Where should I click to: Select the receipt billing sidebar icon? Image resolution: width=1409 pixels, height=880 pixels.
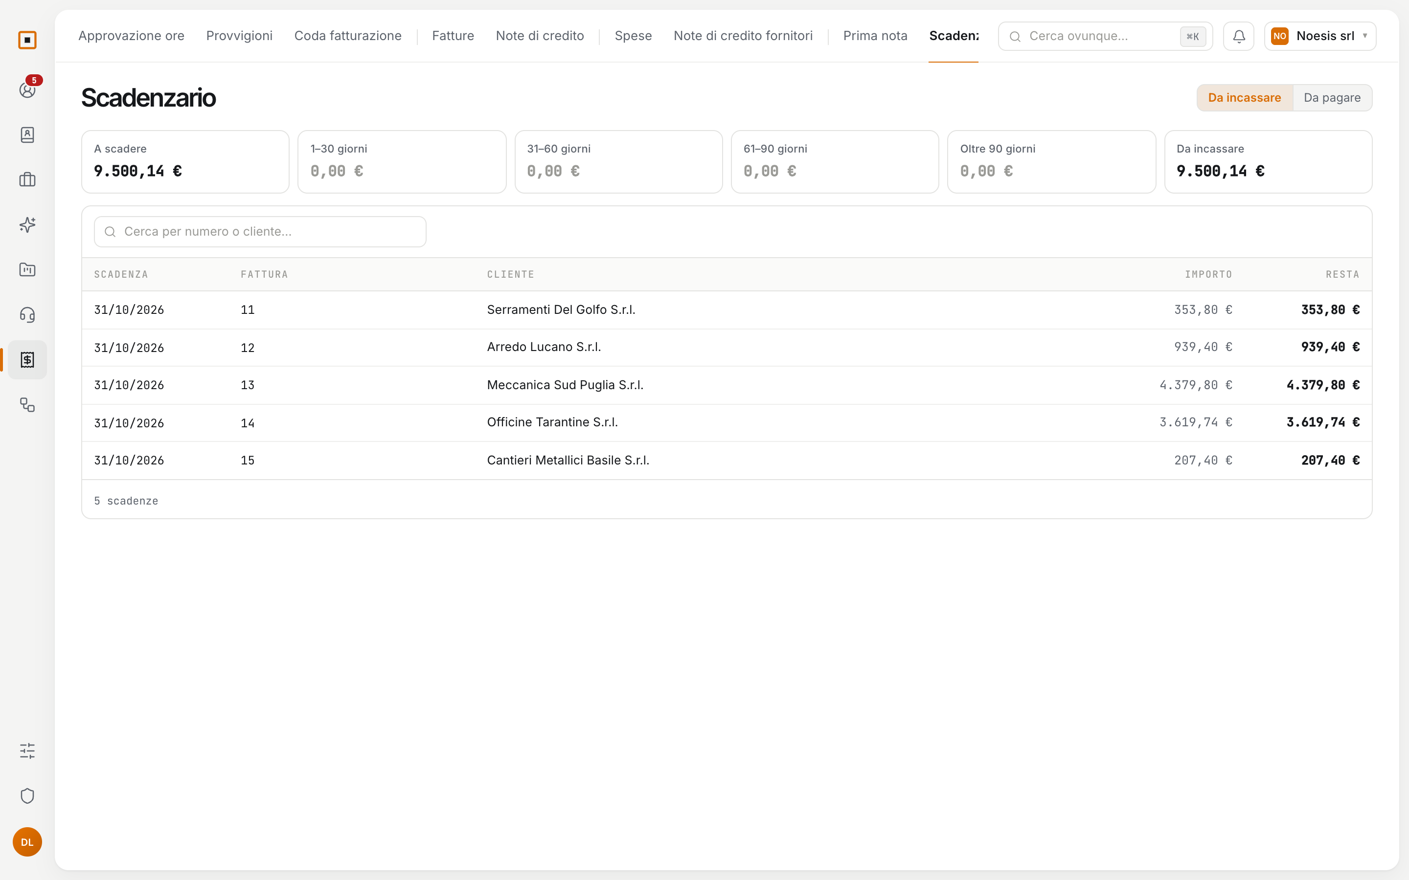[x=27, y=360]
